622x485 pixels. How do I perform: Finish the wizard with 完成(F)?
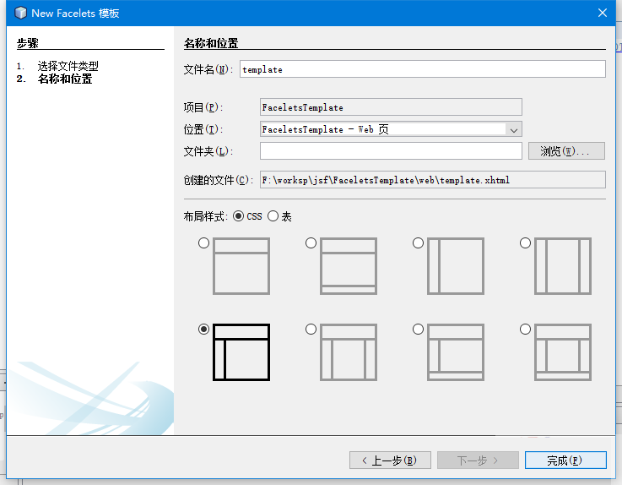pos(565,460)
